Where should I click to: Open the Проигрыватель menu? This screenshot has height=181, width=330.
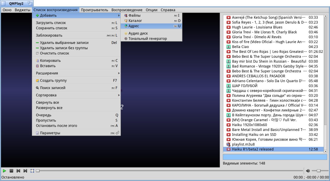(x=94, y=10)
